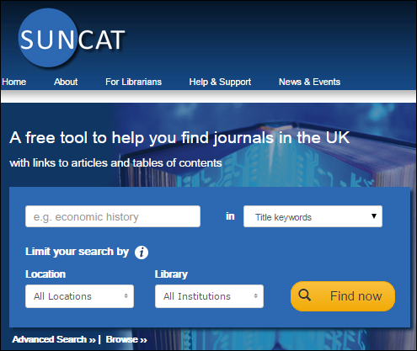The image size is (417, 351).
Task: Click the 'Limit your search by' label
Action: [x=77, y=252]
